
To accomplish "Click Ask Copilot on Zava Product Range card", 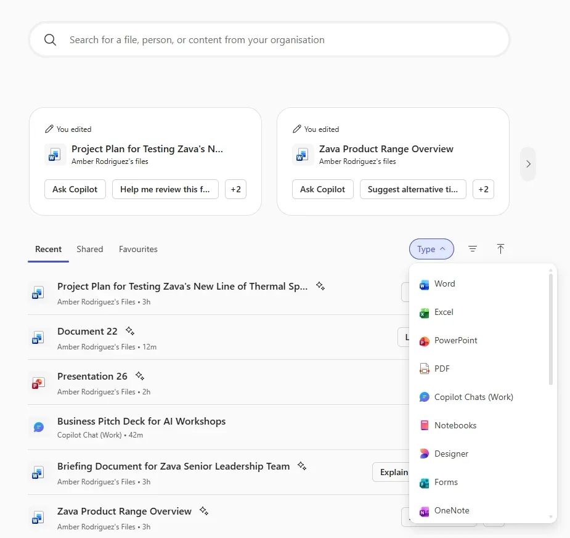I will coord(322,189).
